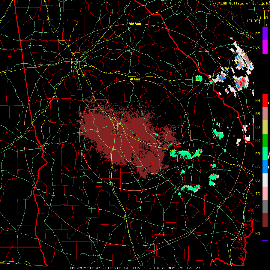Click the RF legend label
270x270 pixels.
coord(257,34)
